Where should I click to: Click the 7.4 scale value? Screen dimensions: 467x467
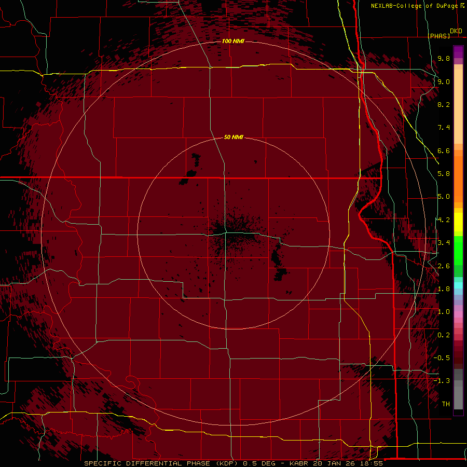[x=444, y=128]
